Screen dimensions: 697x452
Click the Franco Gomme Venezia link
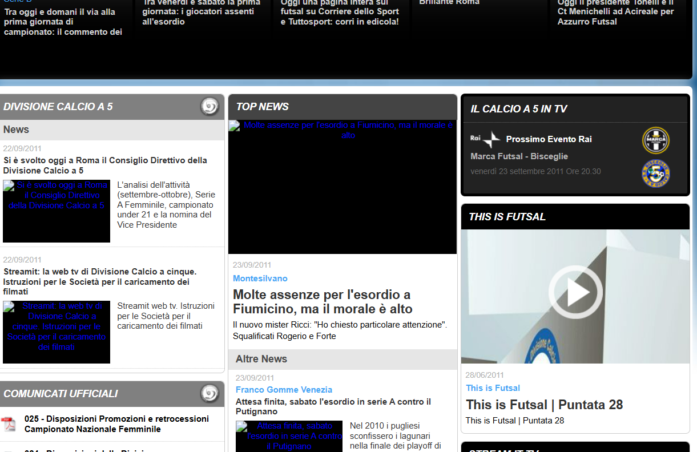(284, 390)
